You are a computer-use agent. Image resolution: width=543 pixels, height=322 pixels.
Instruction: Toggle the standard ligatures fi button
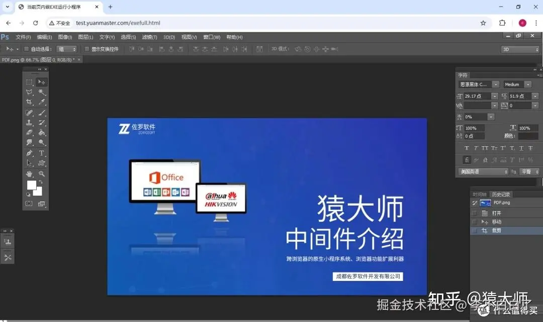click(x=467, y=160)
